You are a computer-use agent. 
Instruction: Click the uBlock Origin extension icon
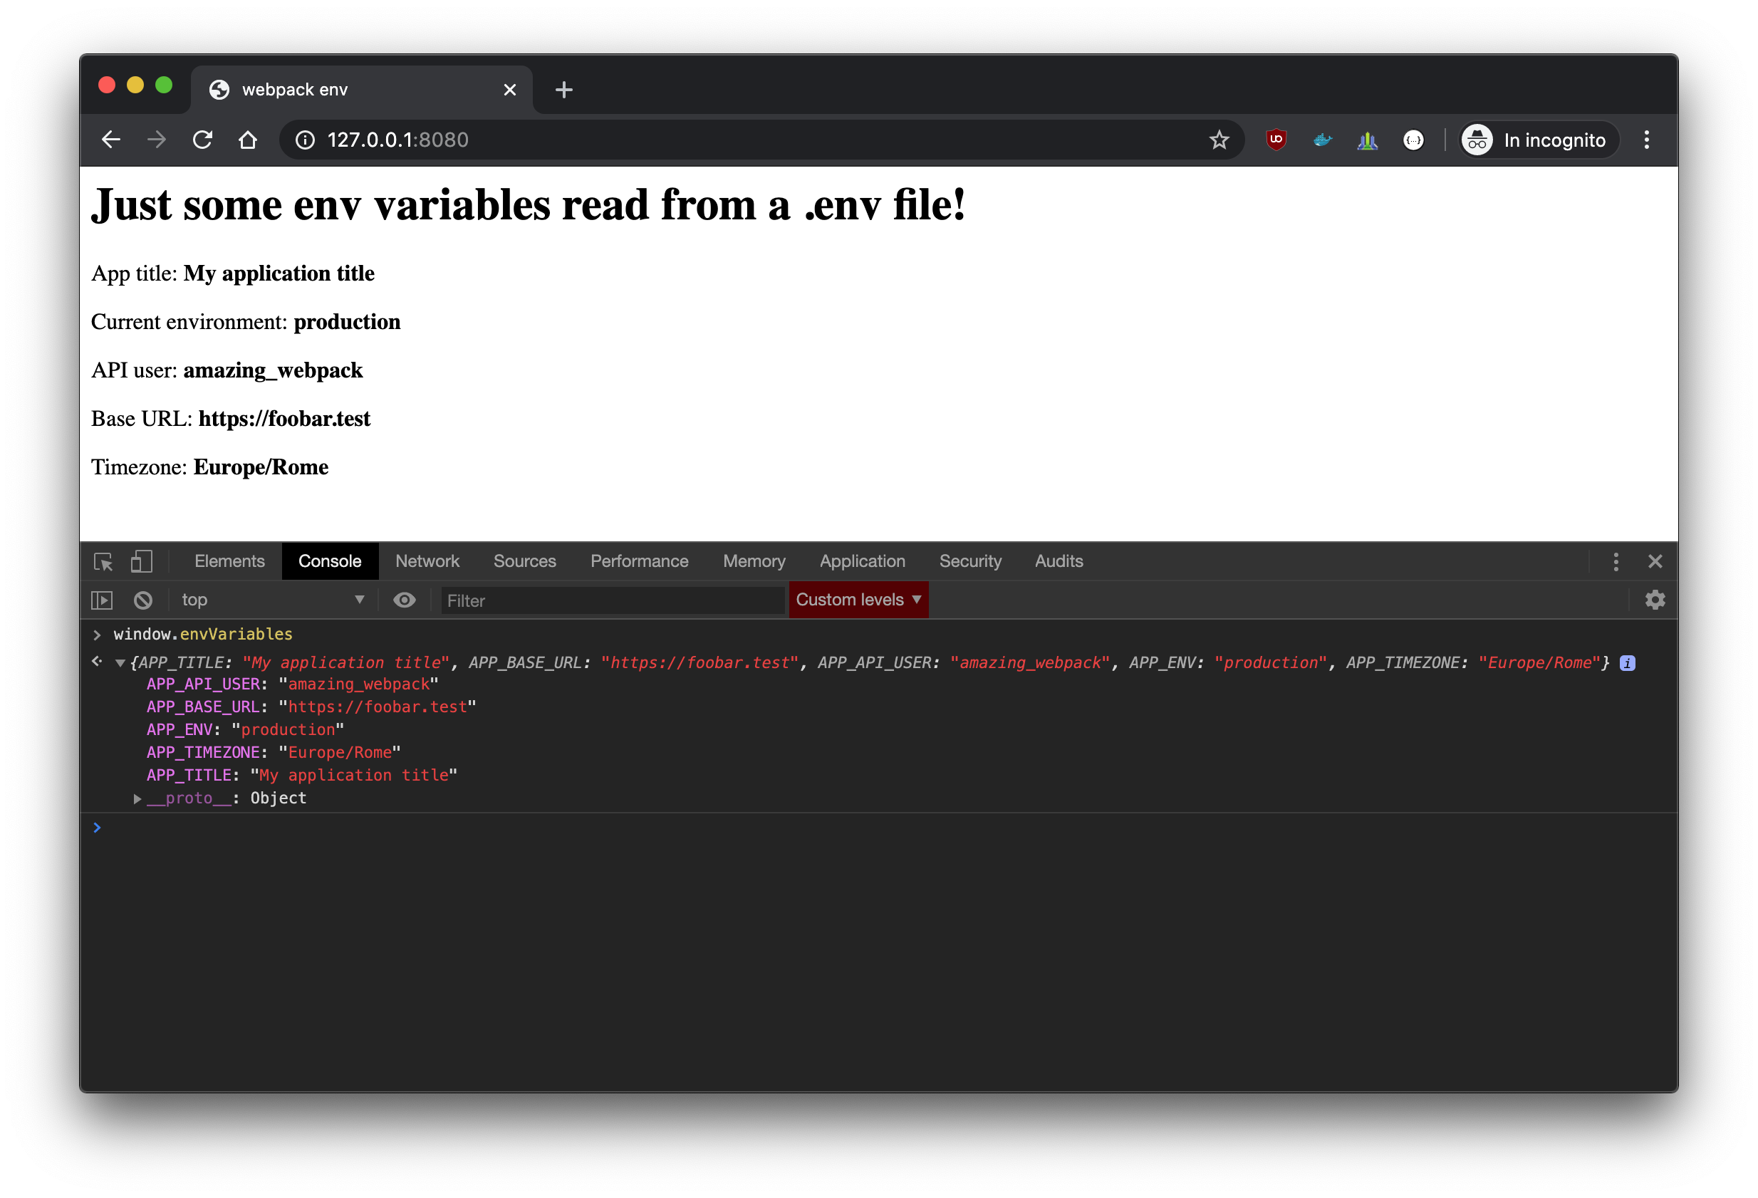pyautogui.click(x=1276, y=140)
